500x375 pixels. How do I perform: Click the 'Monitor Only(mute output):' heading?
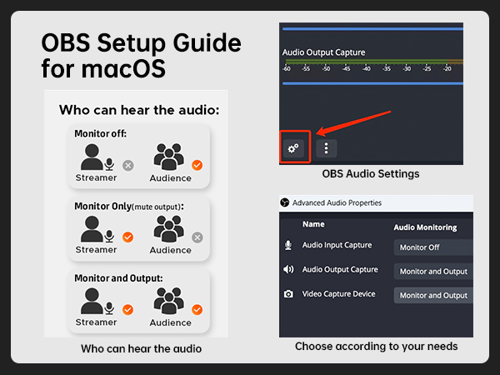tap(129, 207)
